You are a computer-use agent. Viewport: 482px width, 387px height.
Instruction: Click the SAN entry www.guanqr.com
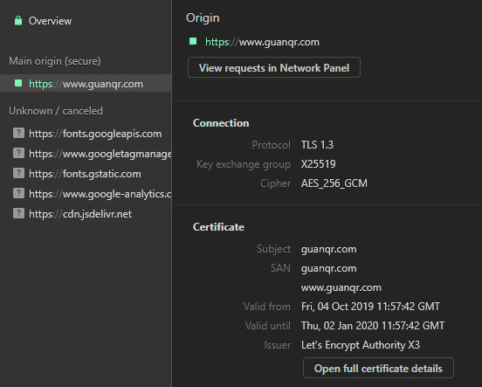[341, 287]
